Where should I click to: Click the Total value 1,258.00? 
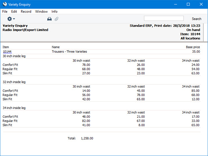pos(87,138)
